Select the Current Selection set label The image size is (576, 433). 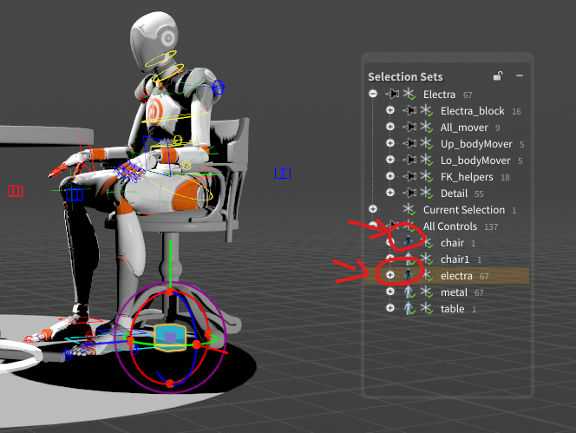point(464,210)
